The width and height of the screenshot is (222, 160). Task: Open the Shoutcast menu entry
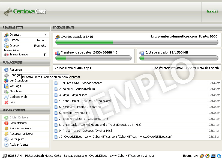[16, 91]
